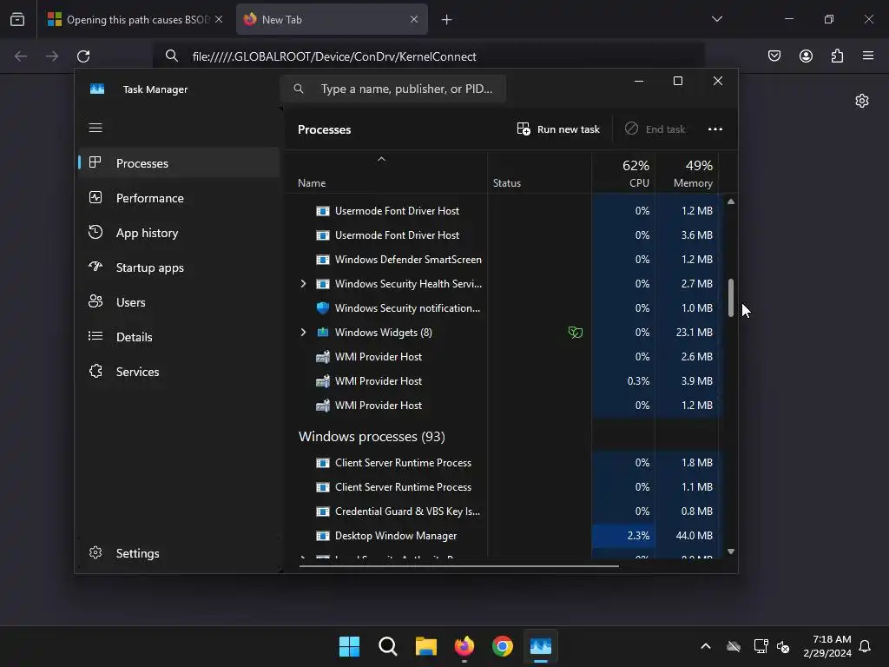Open the clock showing 7:18 AM

[827, 646]
